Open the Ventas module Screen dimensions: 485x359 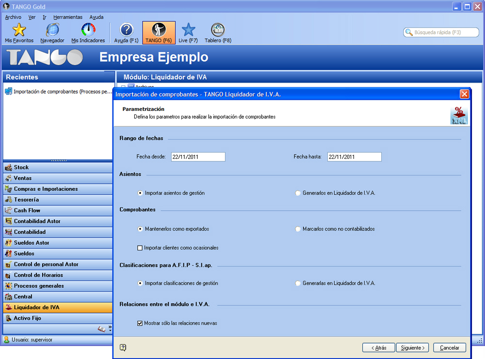point(58,178)
